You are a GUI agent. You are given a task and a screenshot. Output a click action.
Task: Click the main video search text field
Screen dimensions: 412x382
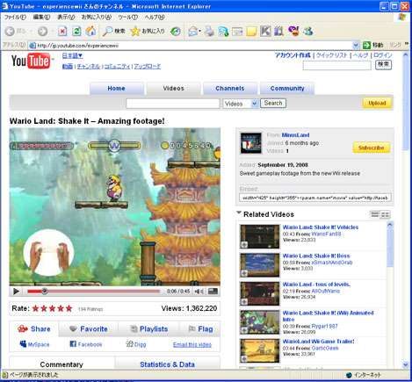[173, 104]
